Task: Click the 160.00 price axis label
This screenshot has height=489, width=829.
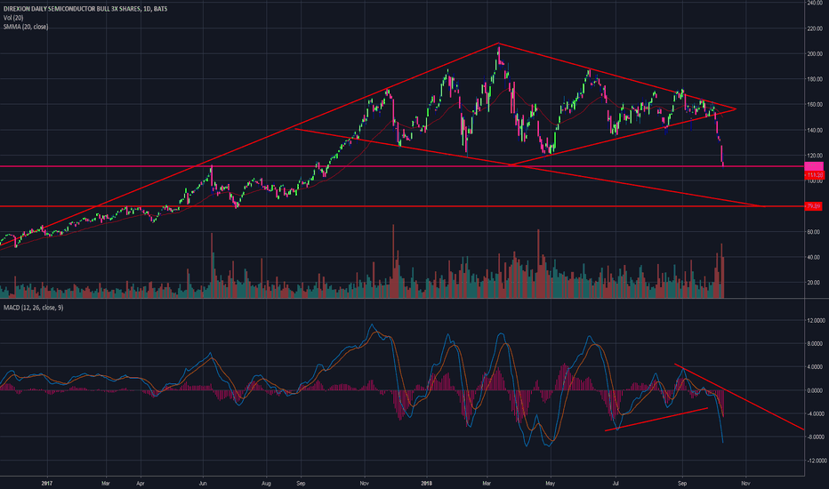Action: [x=815, y=105]
